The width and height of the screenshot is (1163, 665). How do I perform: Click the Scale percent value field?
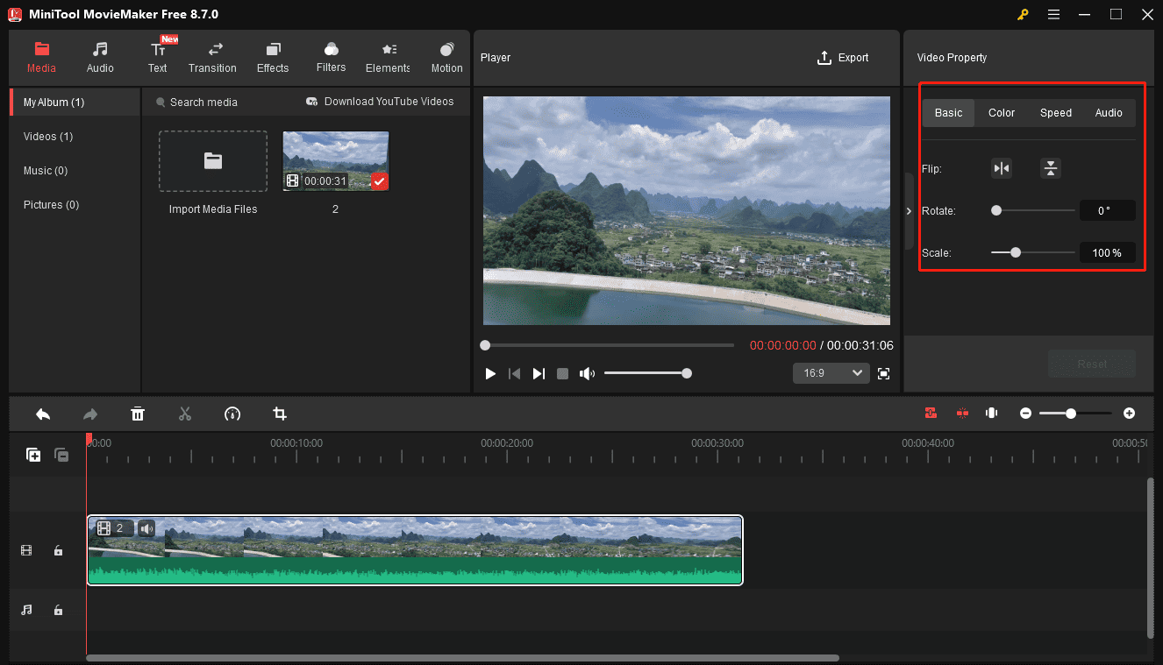1107,252
